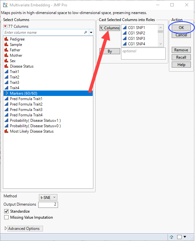This screenshot has height=241, width=195.
Task: Select the Sex column row
Action: [48, 61]
